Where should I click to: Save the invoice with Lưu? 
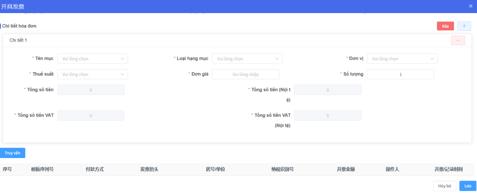[467, 186]
